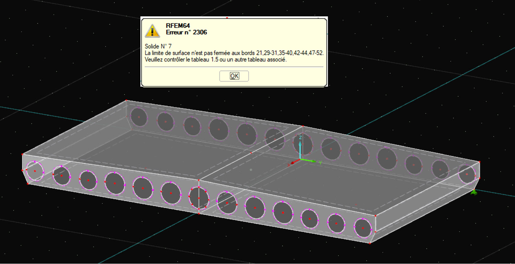
Task: Click the green support symbol at the slab's right corner
Action: point(474,192)
